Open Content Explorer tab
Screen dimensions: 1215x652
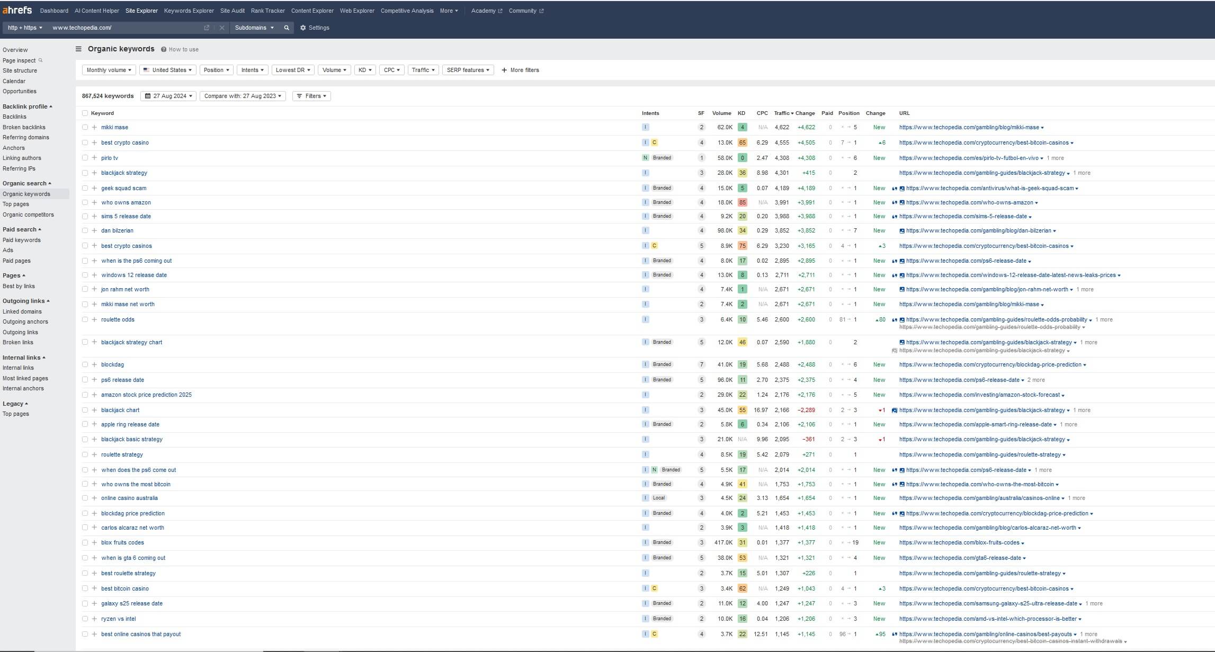click(312, 11)
